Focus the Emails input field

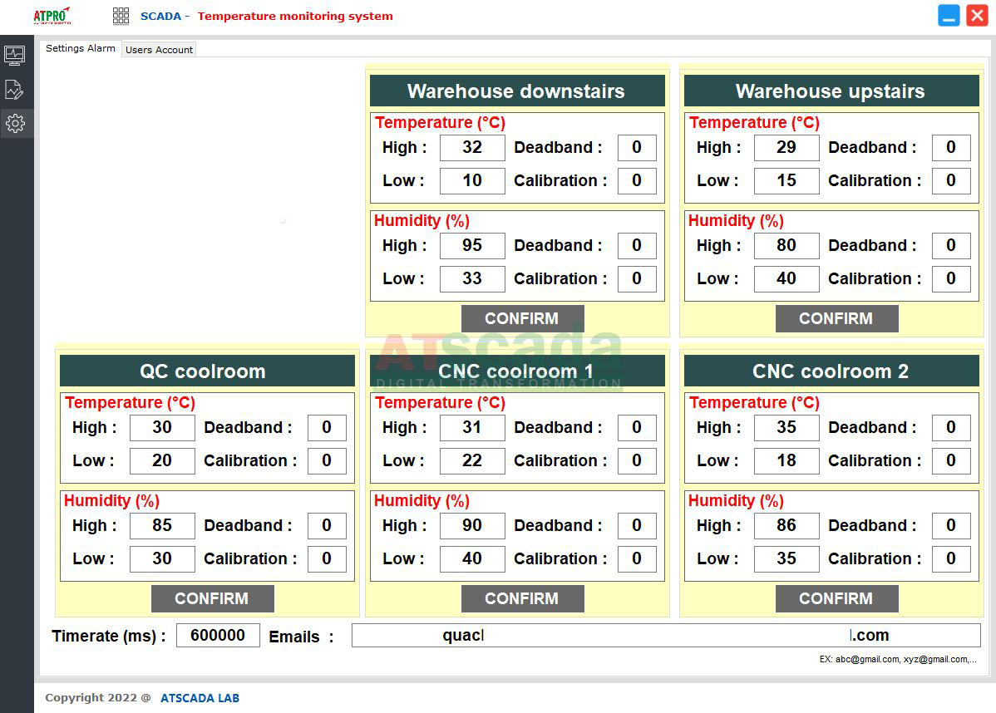click(x=665, y=636)
